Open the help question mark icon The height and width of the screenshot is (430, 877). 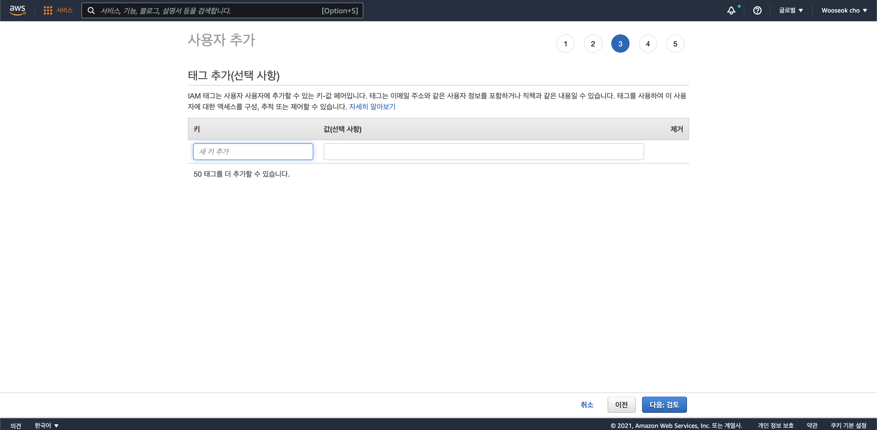click(757, 10)
